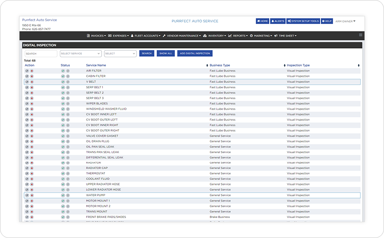Expand the Invoices menu

(x=96, y=36)
